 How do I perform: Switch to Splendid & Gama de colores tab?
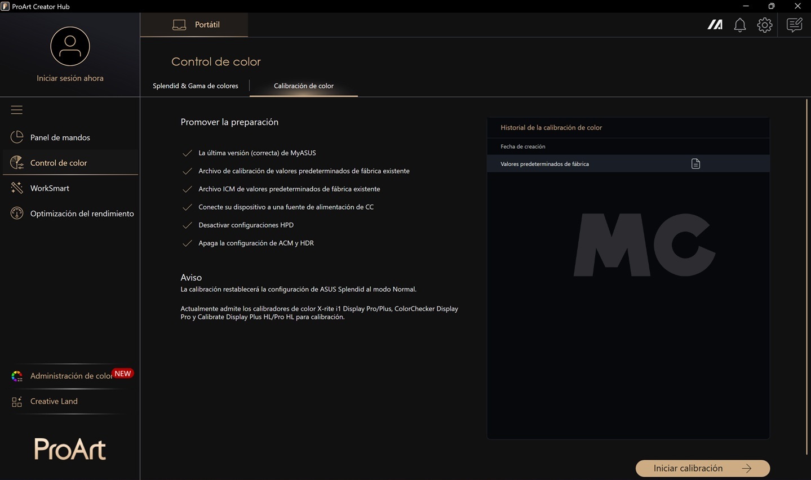click(x=196, y=86)
